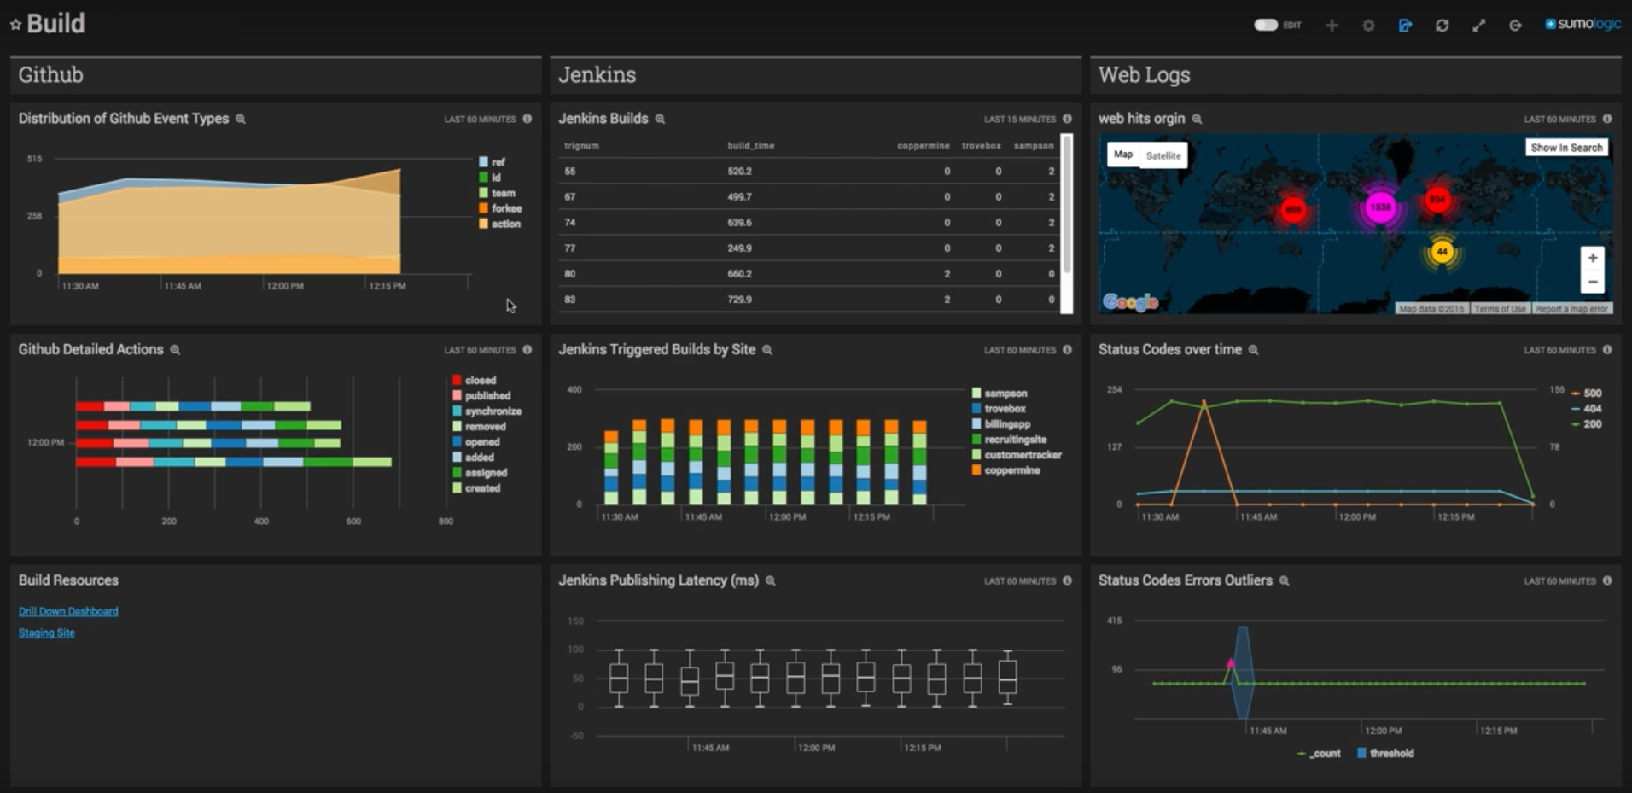The image size is (1632, 793).
Task: Toggle the 404 status code legend entry
Action: click(x=1586, y=409)
